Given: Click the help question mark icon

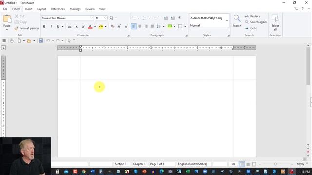Looking at the screenshot, I should tap(302, 9).
